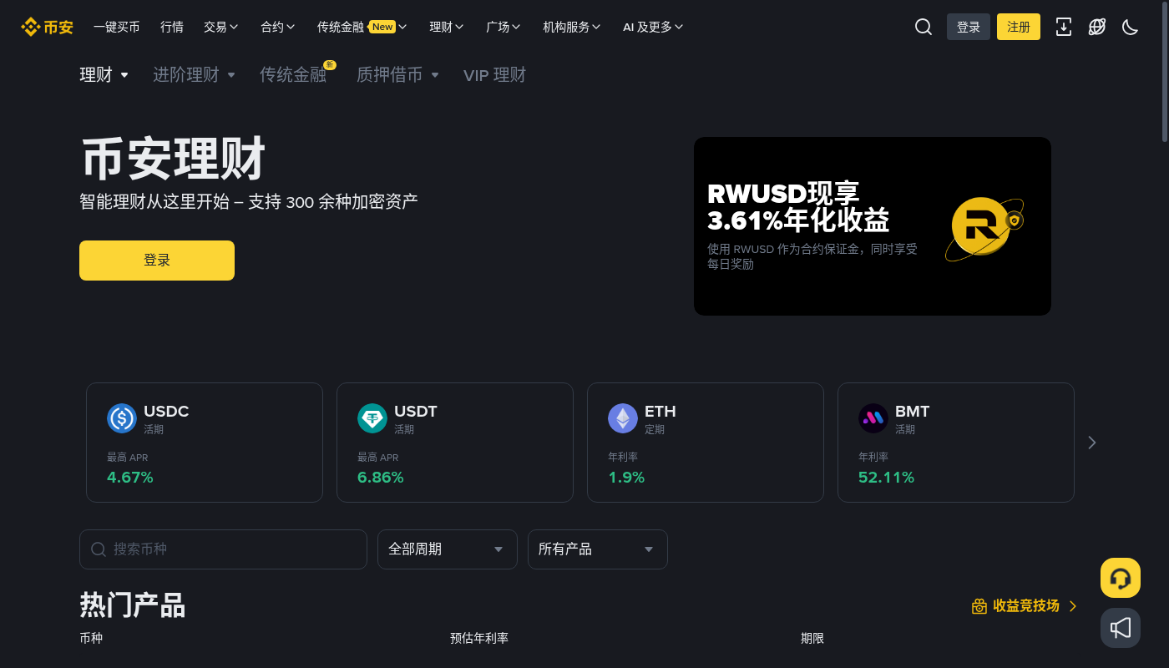Open customer support headset chat button
Viewport: 1169px width, 668px height.
[x=1121, y=578]
